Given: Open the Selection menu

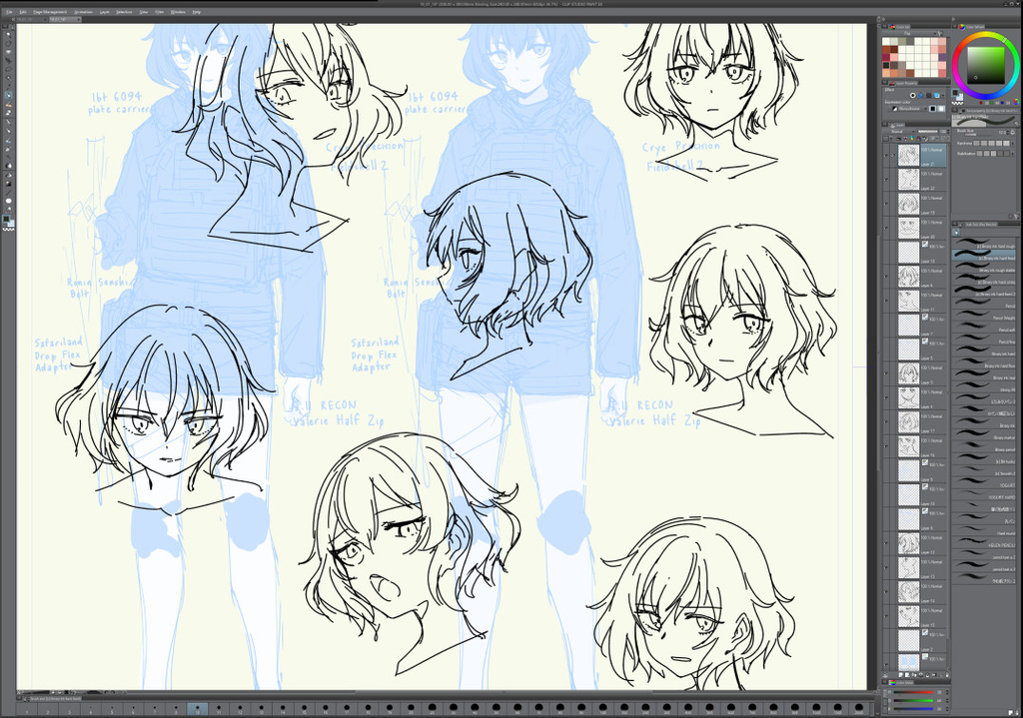Looking at the screenshot, I should [x=124, y=12].
